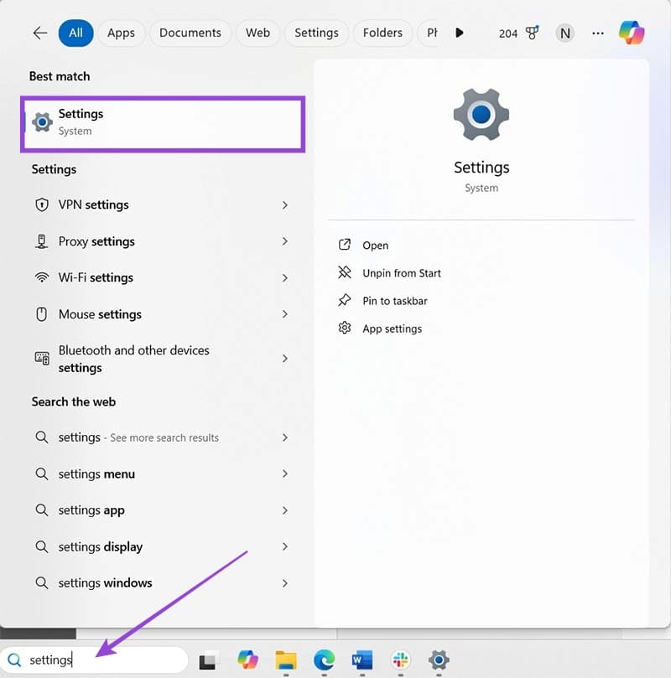The image size is (671, 678).
Task: Switch to the Web filter tab
Action: (x=257, y=33)
